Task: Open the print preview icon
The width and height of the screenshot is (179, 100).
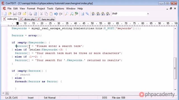Action: coord(36,14)
